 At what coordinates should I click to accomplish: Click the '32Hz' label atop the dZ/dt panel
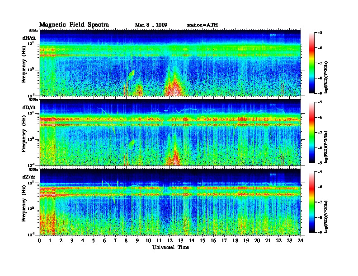(x=33, y=170)
